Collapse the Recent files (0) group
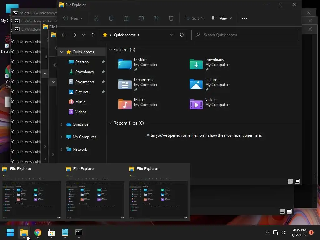This screenshot has height=240, width=320. [x=110, y=123]
